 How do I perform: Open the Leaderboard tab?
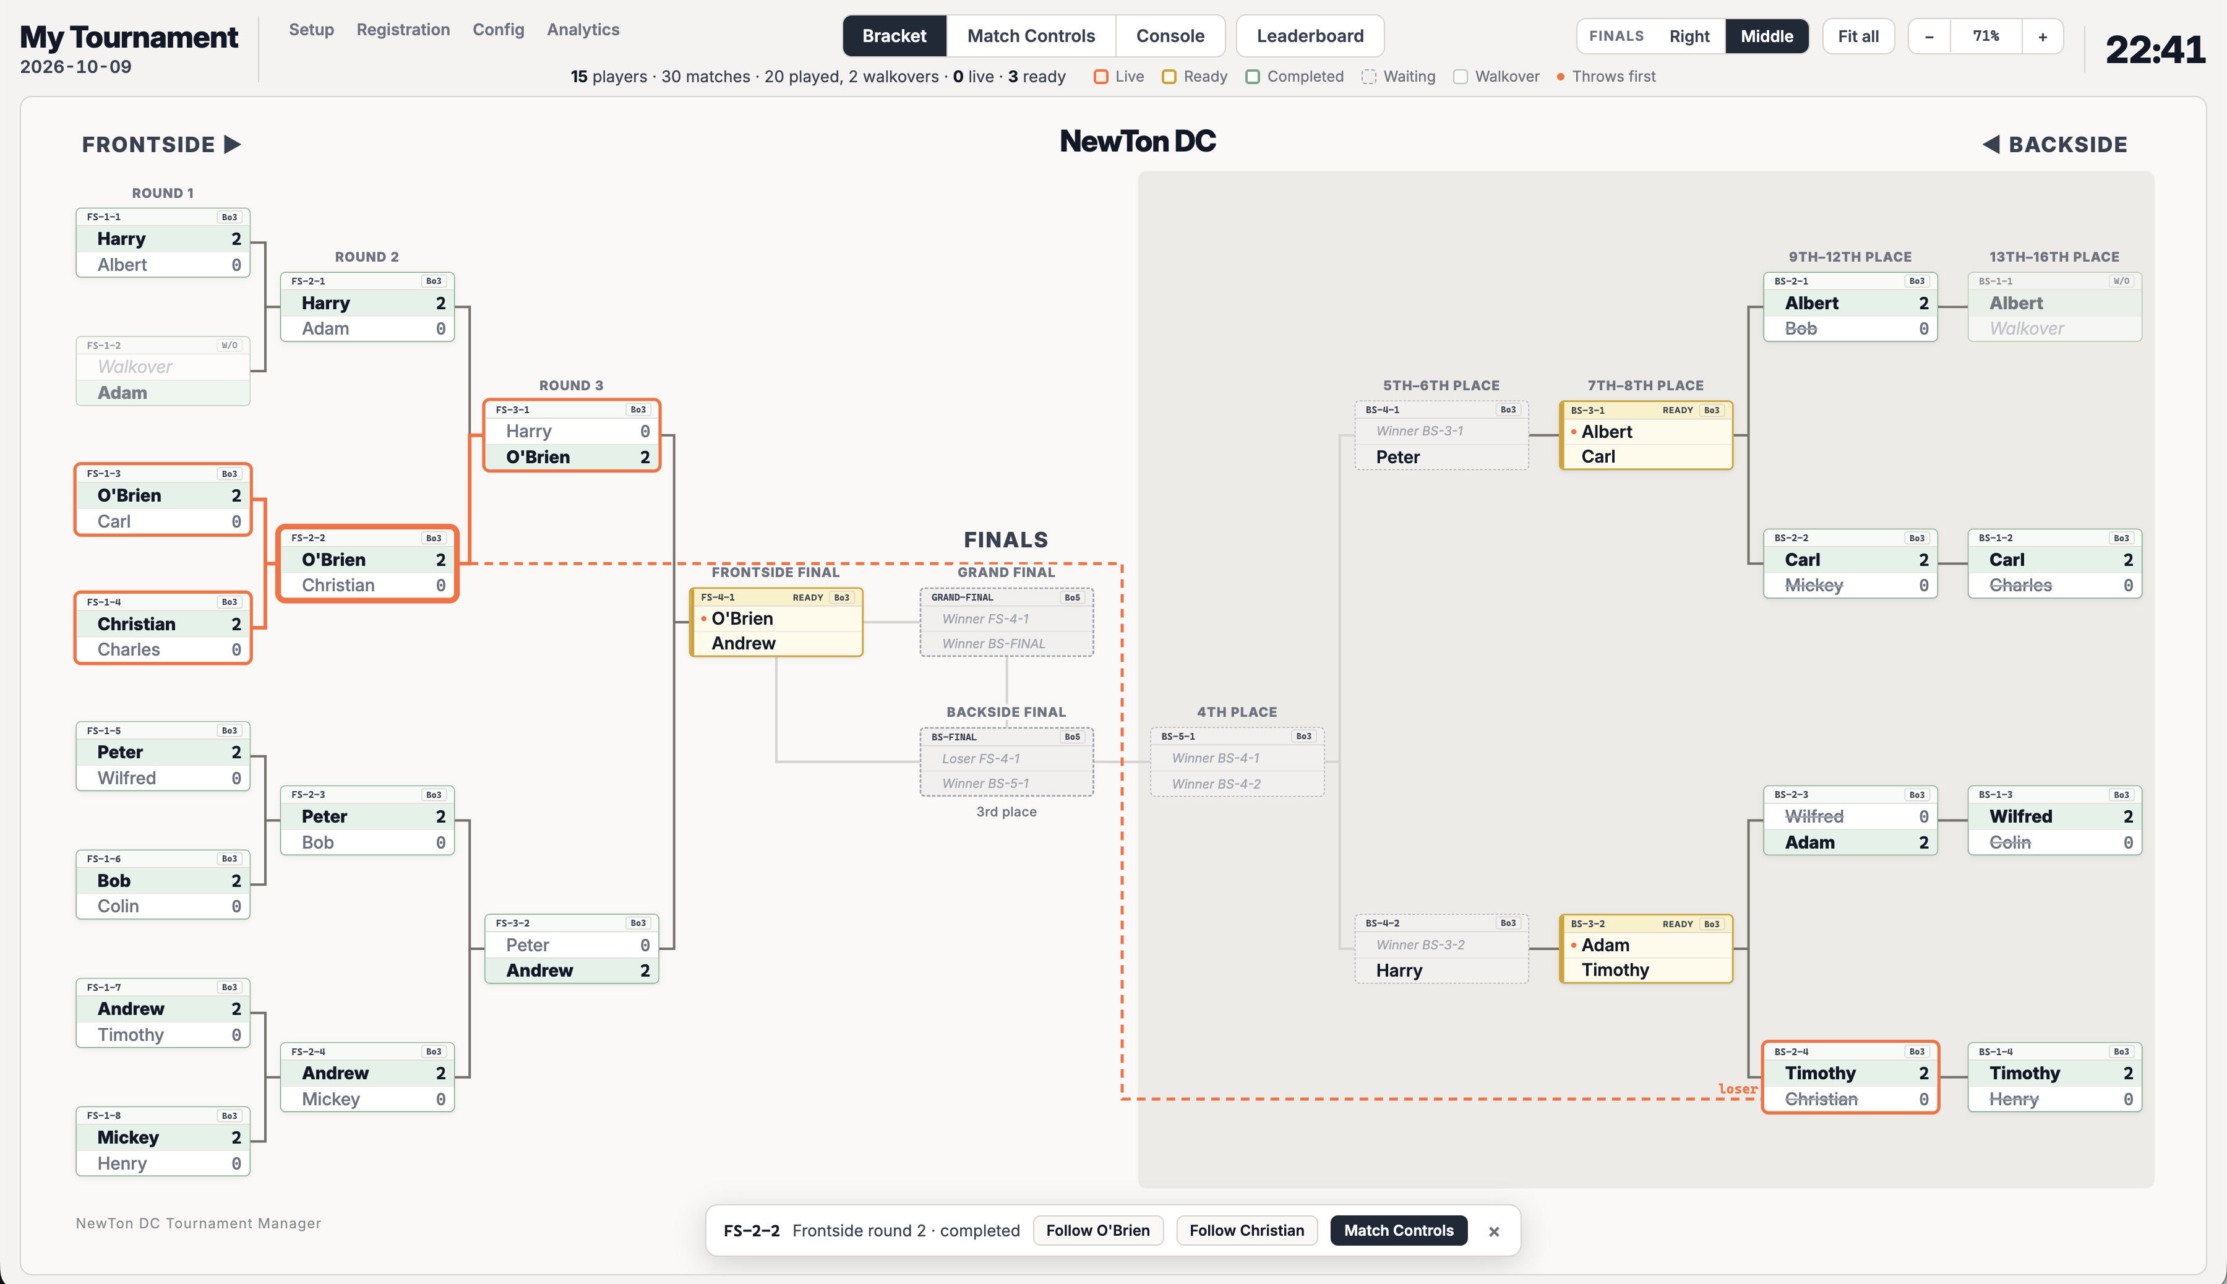coord(1310,36)
